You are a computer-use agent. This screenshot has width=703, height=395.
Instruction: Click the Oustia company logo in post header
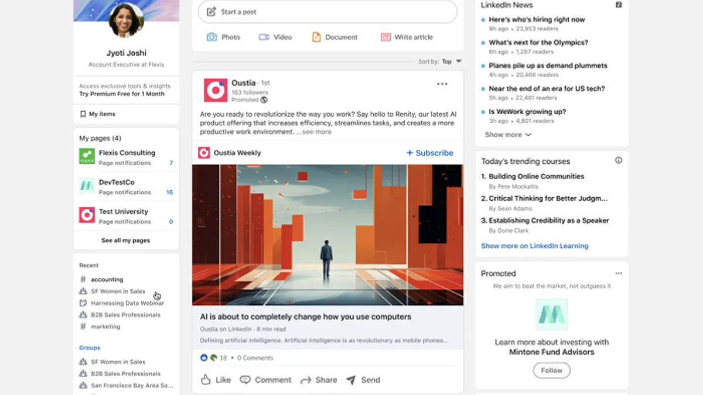pyautogui.click(x=216, y=90)
